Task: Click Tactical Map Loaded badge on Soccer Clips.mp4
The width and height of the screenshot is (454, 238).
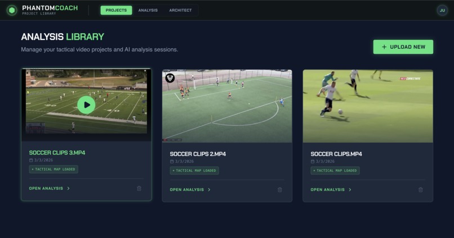Action: point(335,171)
